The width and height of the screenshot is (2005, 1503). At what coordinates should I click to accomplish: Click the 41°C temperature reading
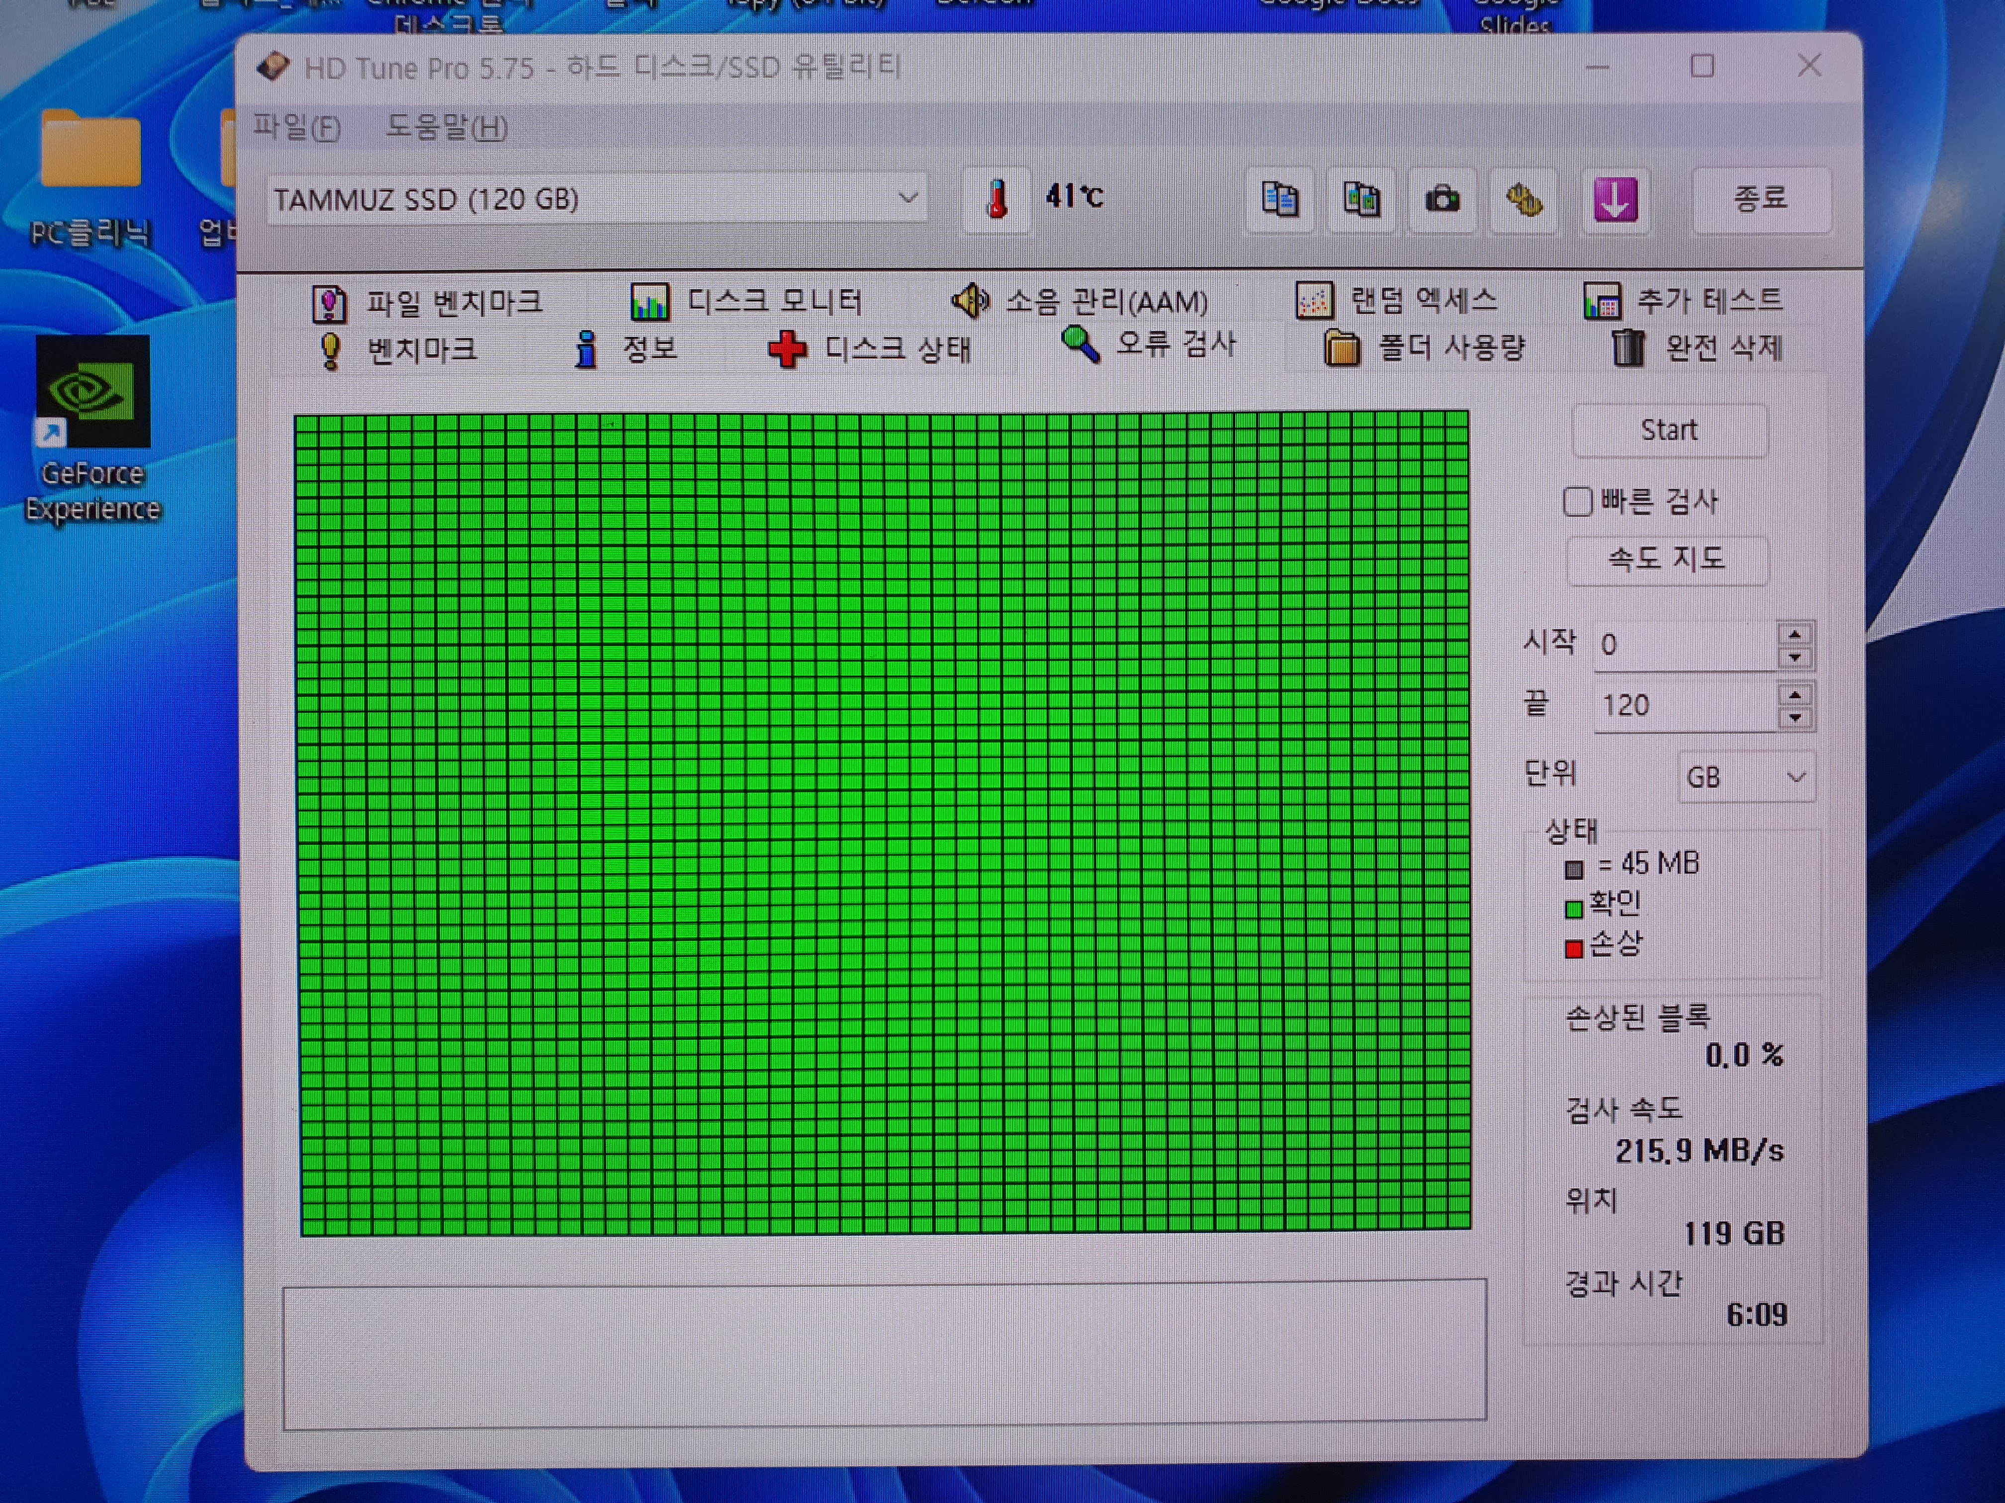tap(1075, 196)
